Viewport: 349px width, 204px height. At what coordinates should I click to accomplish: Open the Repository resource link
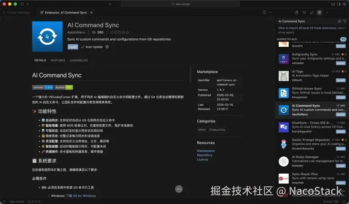pyautogui.click(x=205, y=155)
